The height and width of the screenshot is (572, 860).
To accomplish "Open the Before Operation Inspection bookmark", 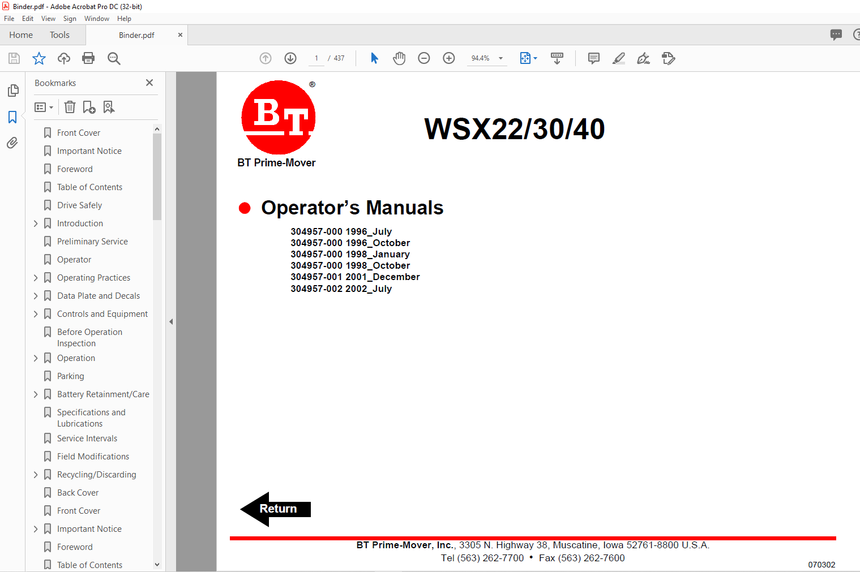I will pos(89,338).
